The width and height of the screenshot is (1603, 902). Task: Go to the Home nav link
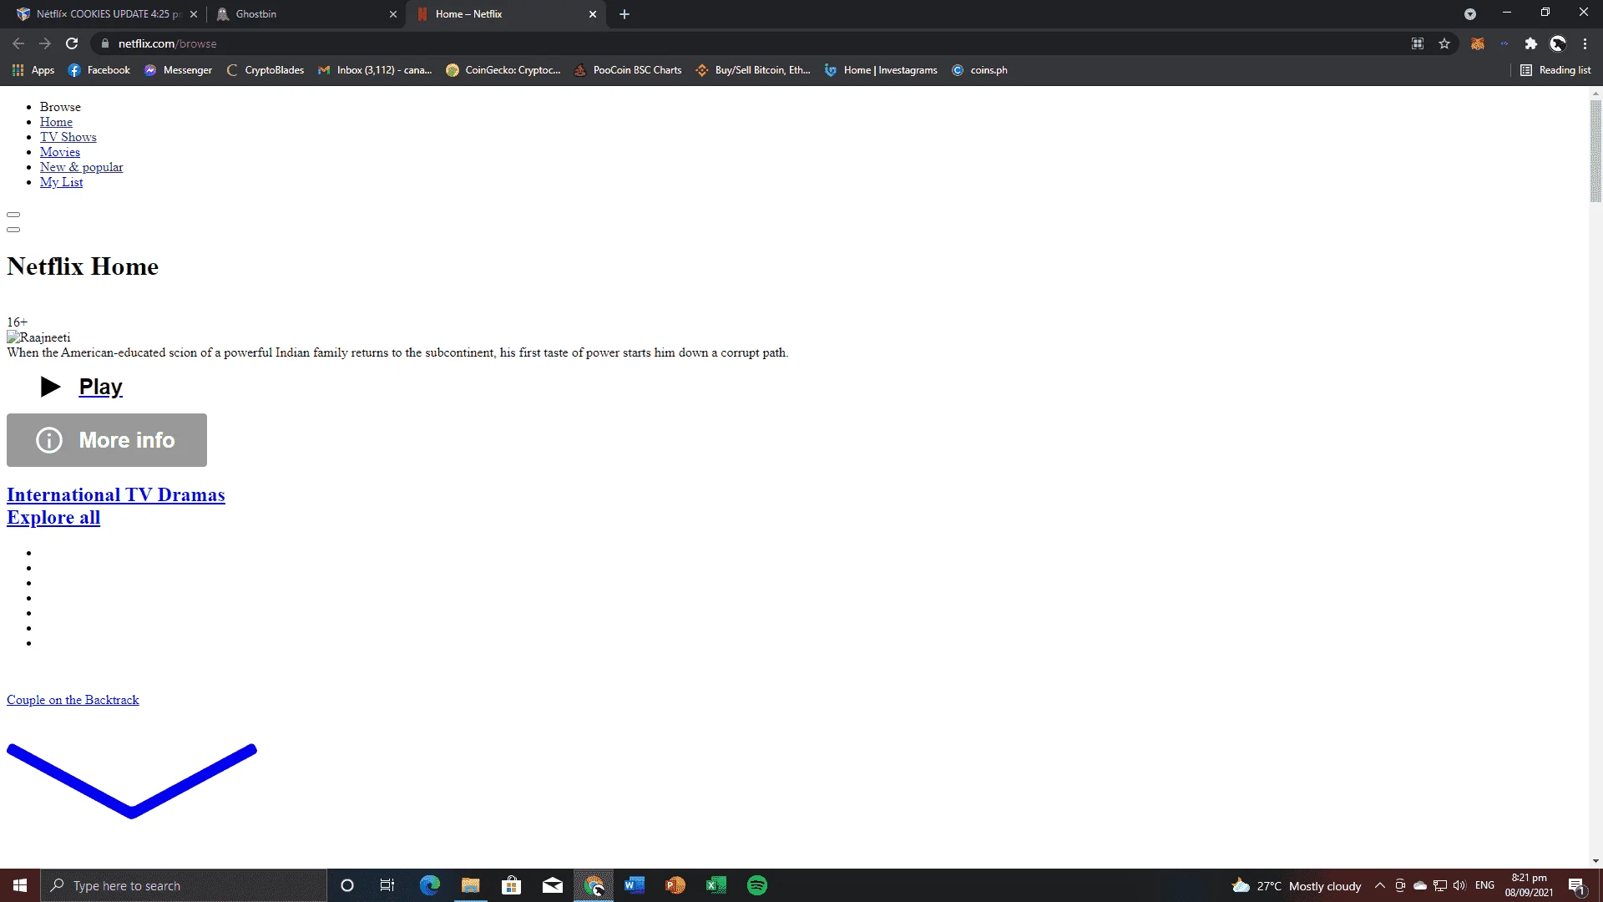pyautogui.click(x=56, y=122)
